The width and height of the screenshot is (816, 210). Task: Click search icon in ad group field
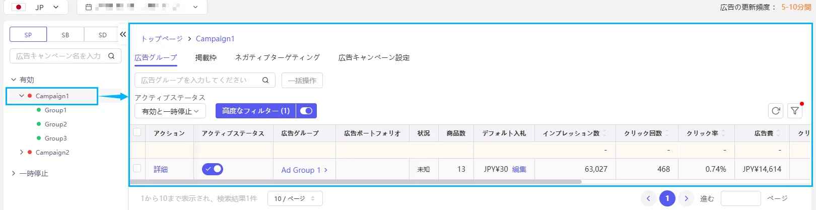(x=265, y=80)
